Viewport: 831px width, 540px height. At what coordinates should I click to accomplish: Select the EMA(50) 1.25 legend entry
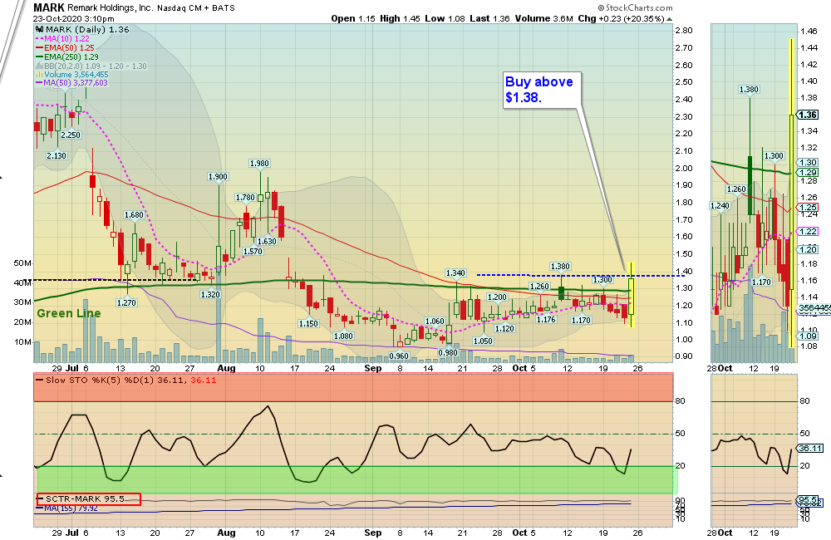coord(65,47)
